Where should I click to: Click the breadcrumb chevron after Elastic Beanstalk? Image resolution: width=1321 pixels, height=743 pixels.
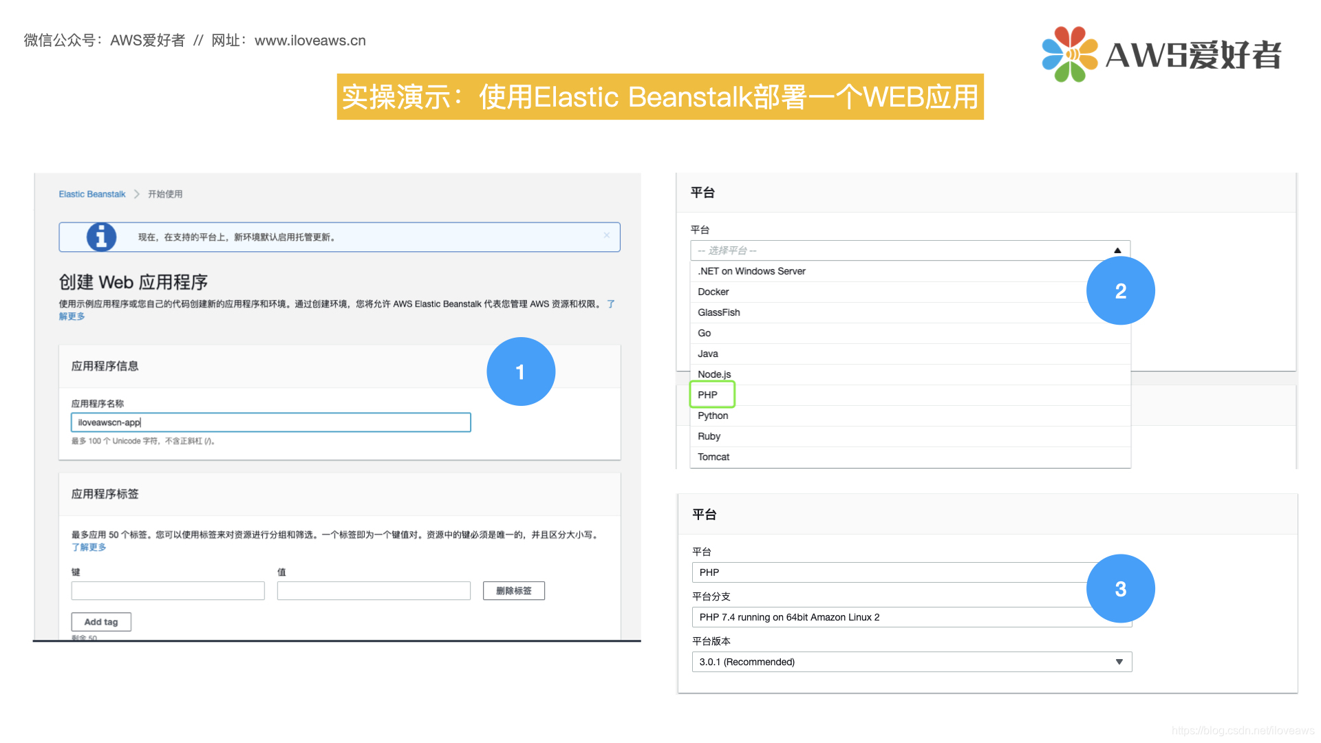coord(137,194)
